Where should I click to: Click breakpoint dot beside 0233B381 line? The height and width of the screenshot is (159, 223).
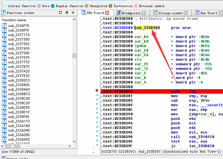click(97, 95)
